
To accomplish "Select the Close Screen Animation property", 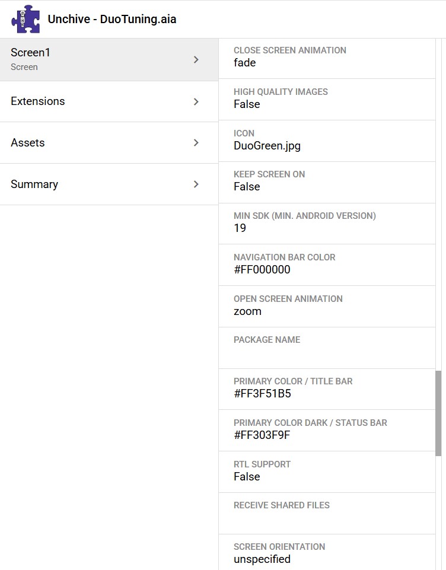I will point(326,57).
